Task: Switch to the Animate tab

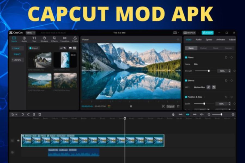Action: coord(220,40)
